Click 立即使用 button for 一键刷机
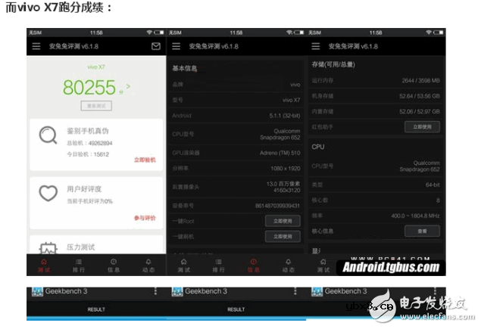 click(x=283, y=237)
